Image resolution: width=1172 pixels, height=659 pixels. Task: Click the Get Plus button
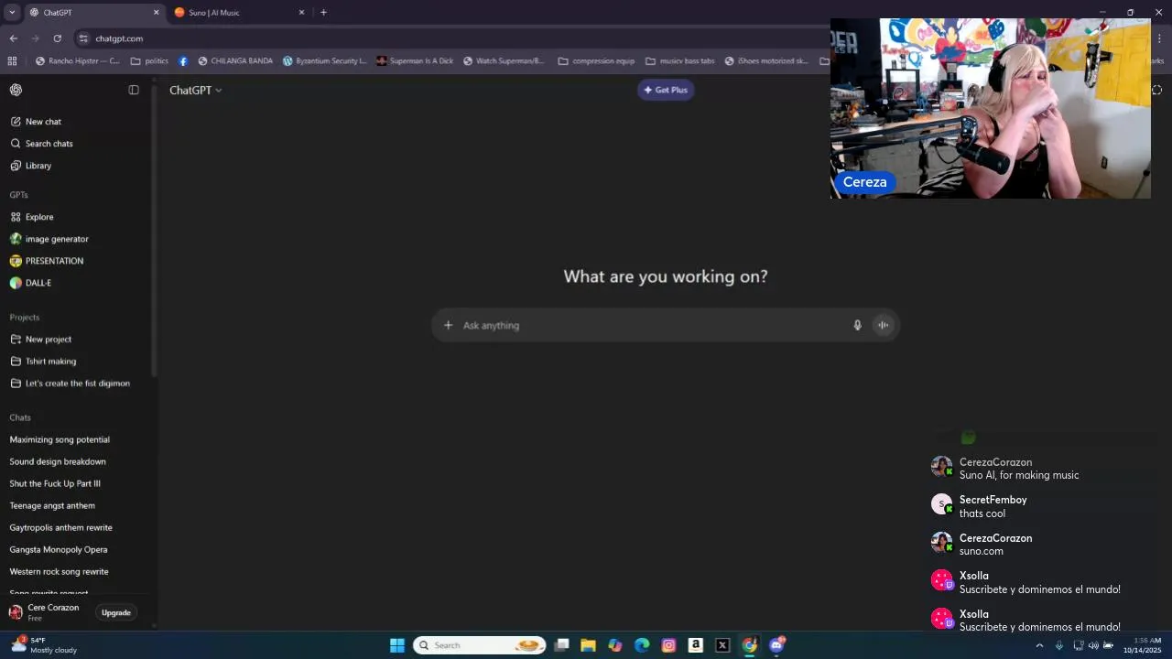[x=666, y=90]
